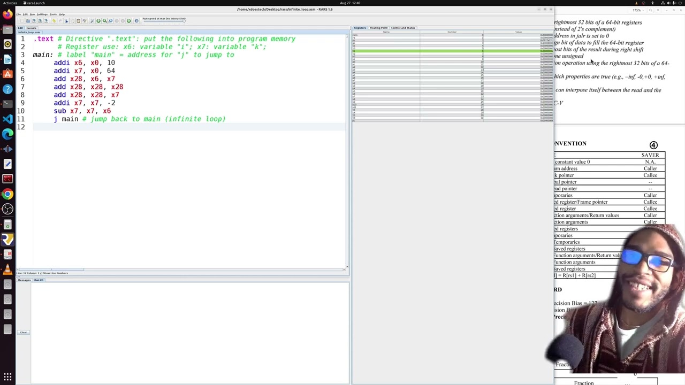Run the program with green play icon
This screenshot has height=385, width=685.
pyautogui.click(x=98, y=21)
